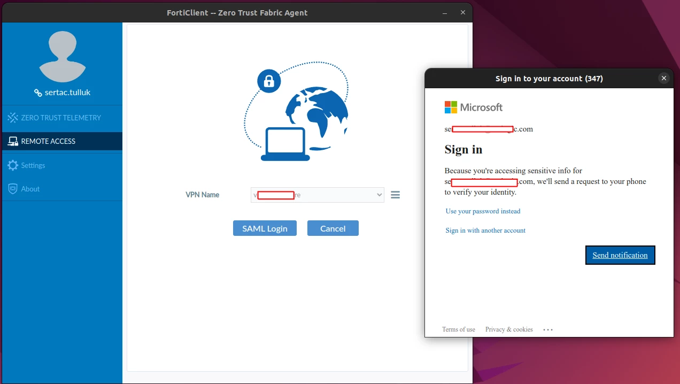
Task: Click the Remote Access laptop icon
Action: (x=13, y=141)
